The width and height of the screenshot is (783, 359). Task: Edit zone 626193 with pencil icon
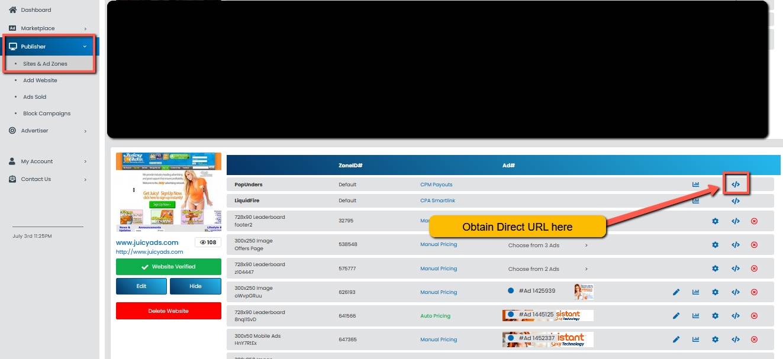pos(676,292)
